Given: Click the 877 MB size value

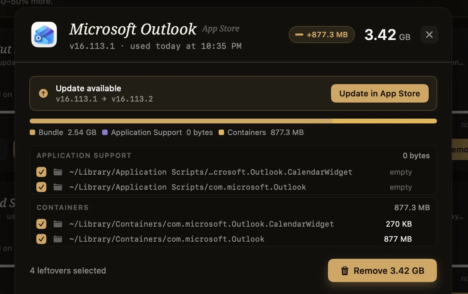Looking at the screenshot, I should (x=398, y=239).
